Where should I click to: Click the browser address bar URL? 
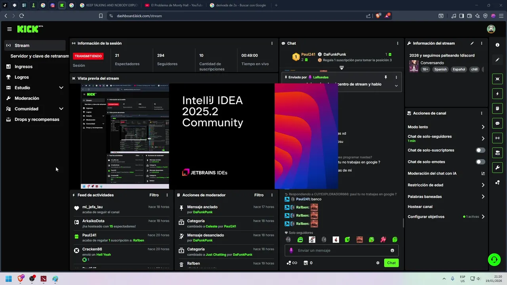(139, 16)
